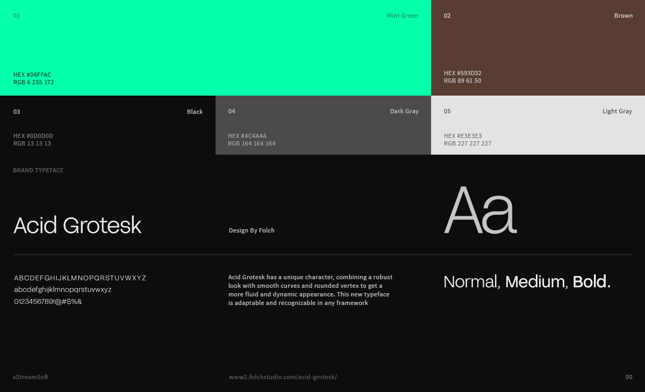Click the large Aa type specimen

(x=480, y=210)
